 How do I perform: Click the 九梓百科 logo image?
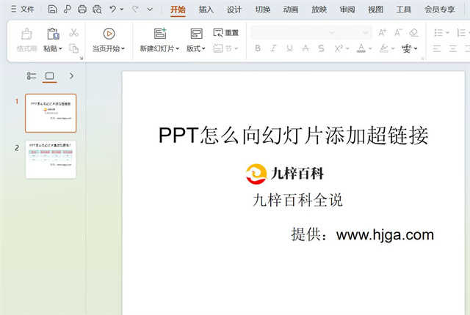tap(285, 174)
